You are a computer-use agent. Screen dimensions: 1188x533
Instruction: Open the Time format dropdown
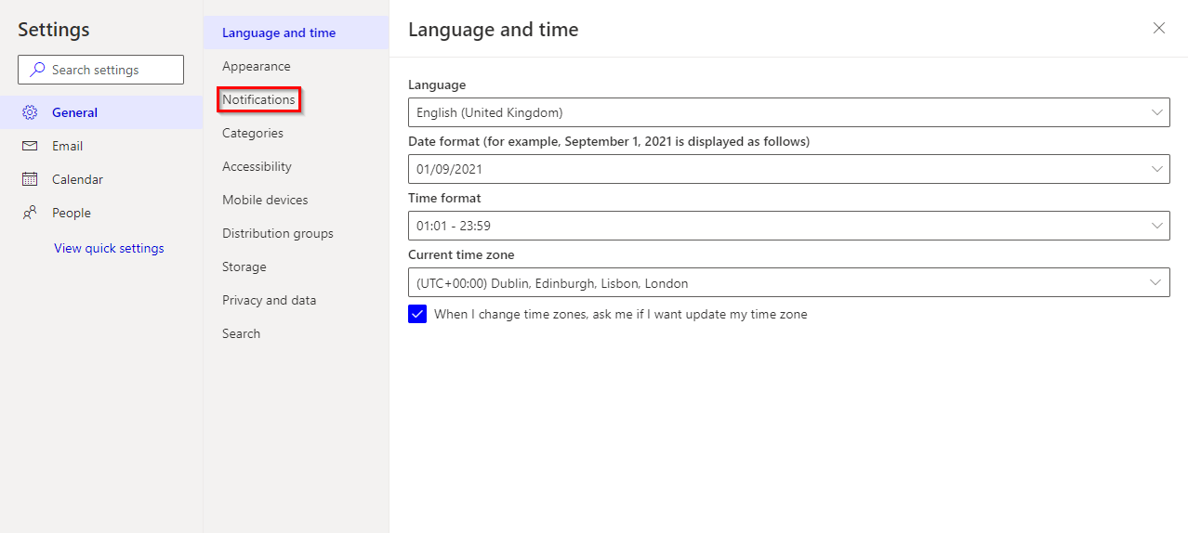point(788,226)
